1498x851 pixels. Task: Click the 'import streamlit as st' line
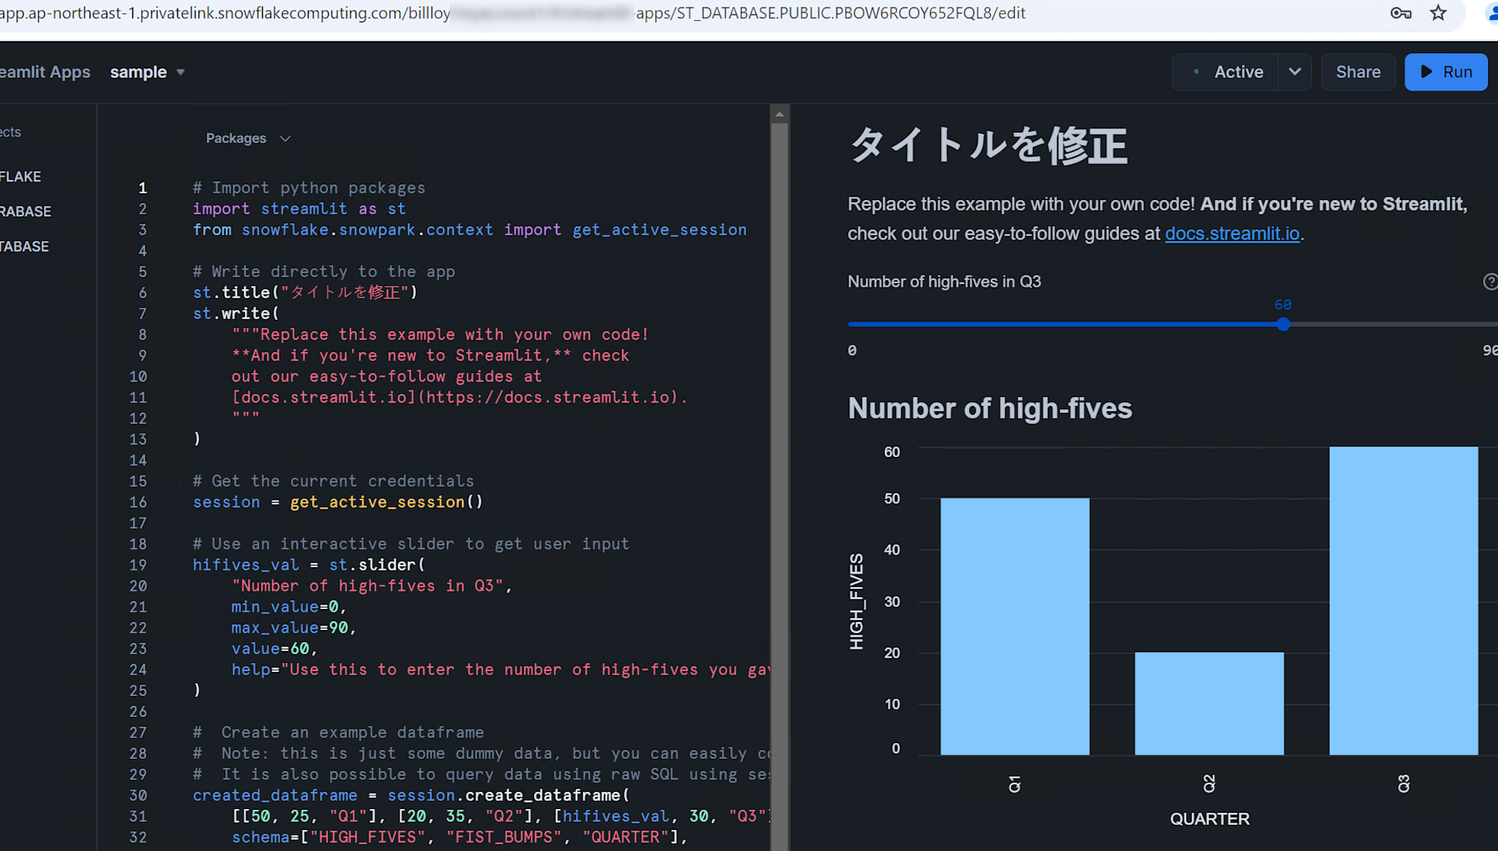(299, 209)
